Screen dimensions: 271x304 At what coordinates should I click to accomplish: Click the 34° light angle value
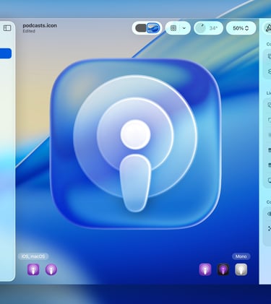pyautogui.click(x=213, y=28)
